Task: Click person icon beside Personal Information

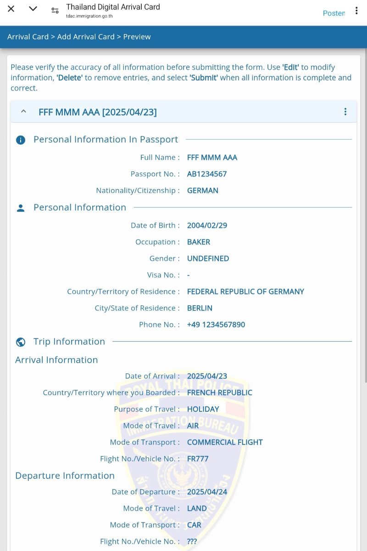Action: [x=21, y=208]
